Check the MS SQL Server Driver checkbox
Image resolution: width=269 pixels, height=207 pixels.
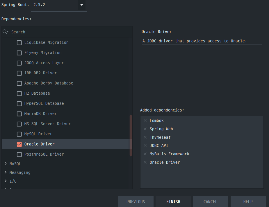[19, 124]
